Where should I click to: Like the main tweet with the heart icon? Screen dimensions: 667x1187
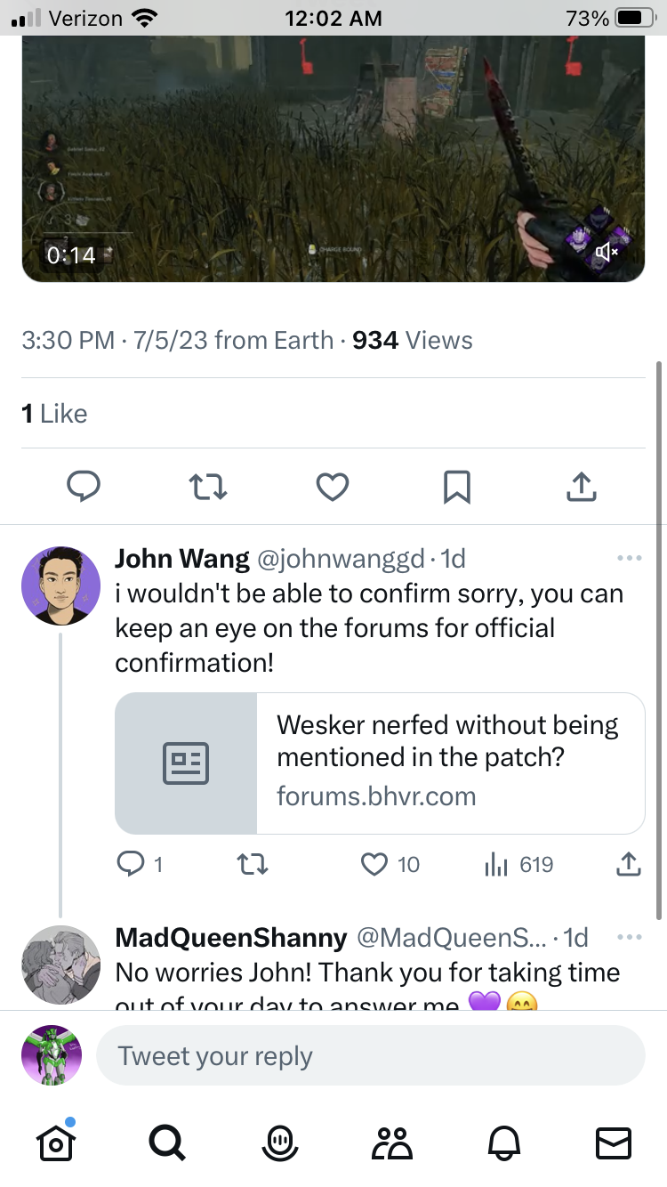[333, 486]
